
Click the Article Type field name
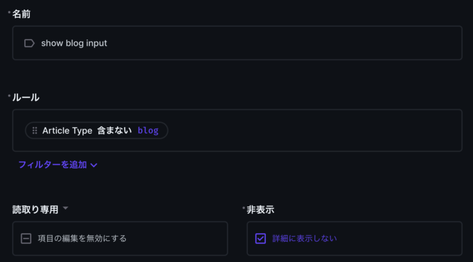click(x=67, y=130)
